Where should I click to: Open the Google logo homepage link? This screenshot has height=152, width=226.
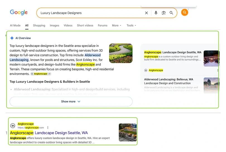[19, 12]
